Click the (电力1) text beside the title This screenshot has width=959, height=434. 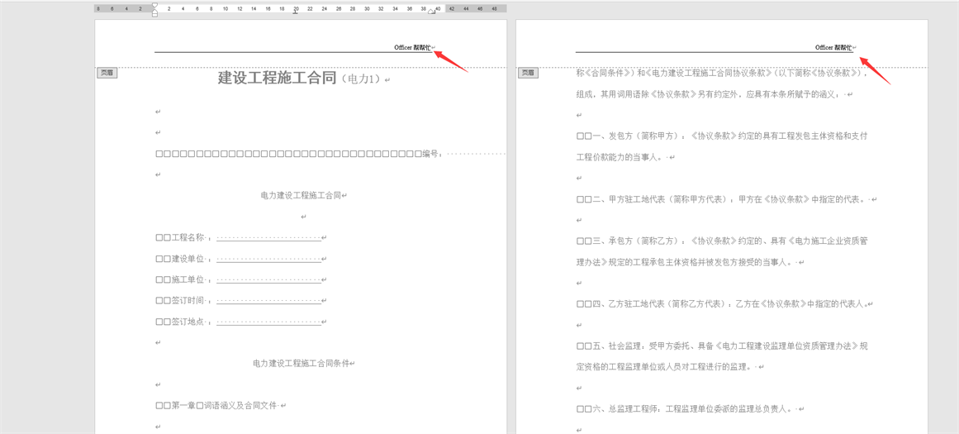coord(361,79)
